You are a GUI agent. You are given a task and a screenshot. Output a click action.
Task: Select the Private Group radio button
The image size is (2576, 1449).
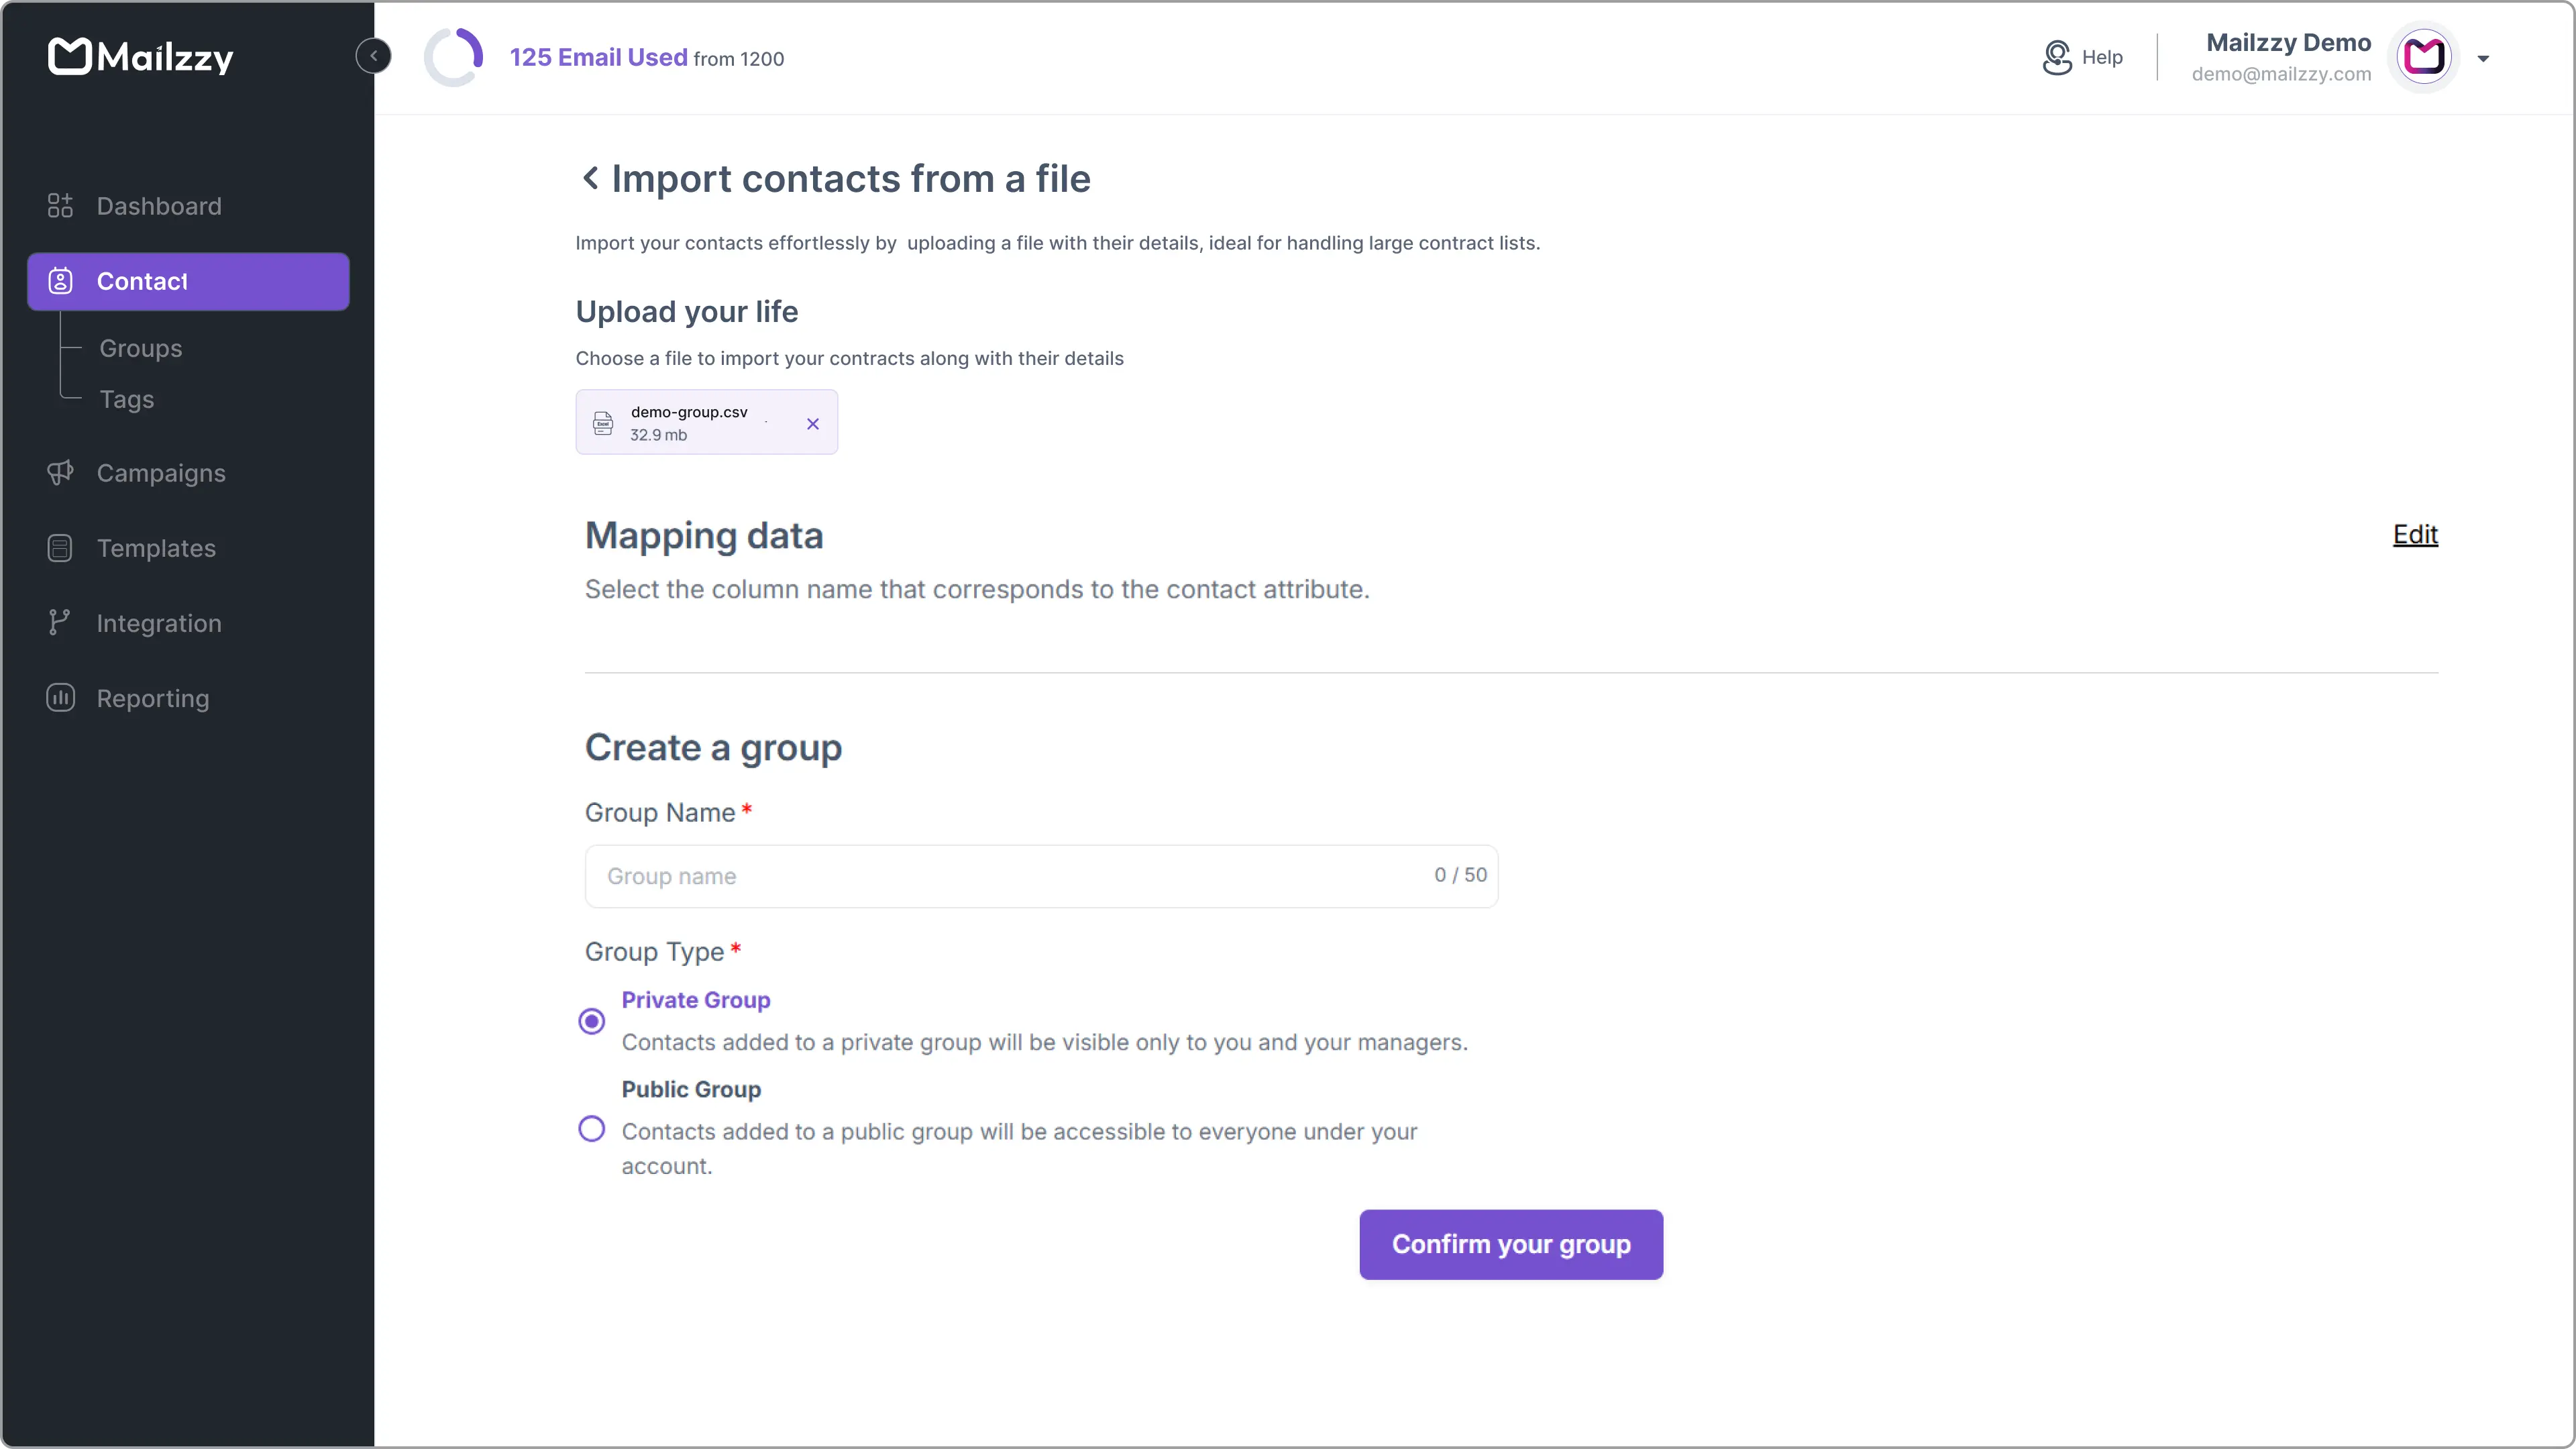click(591, 1021)
